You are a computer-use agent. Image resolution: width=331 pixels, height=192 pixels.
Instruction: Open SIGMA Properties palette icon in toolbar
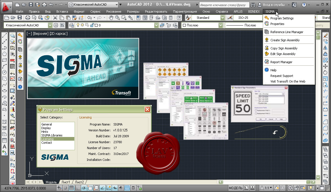pyautogui.click(x=20, y=41)
